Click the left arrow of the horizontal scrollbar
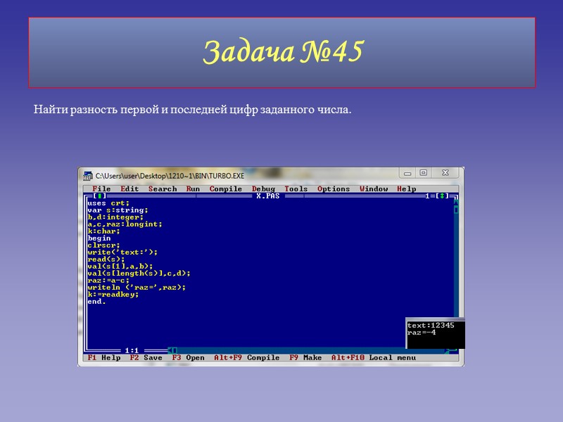The width and height of the screenshot is (563, 422). pos(171,348)
